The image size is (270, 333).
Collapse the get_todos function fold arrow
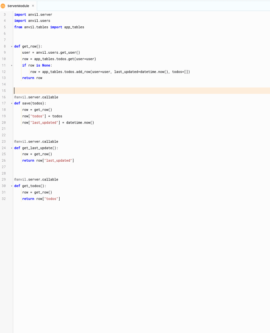[x=12, y=186]
